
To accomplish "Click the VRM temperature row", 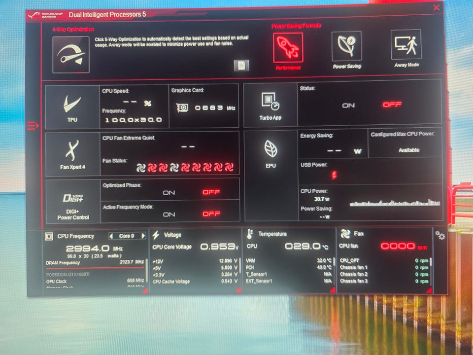I will point(289,260).
